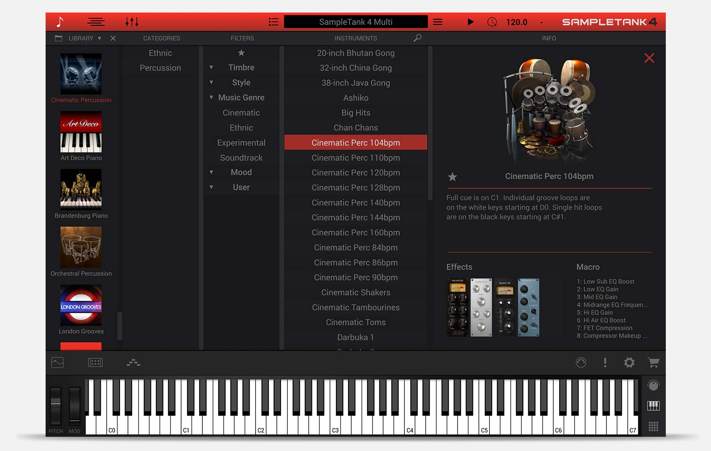Enable the metronome tempo clock
Viewport: 711px width, 451px height.
point(493,22)
